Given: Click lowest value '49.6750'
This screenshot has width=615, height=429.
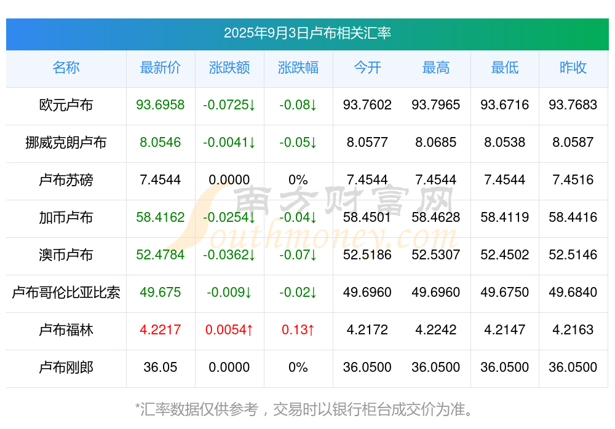Looking at the screenshot, I should click(505, 292).
